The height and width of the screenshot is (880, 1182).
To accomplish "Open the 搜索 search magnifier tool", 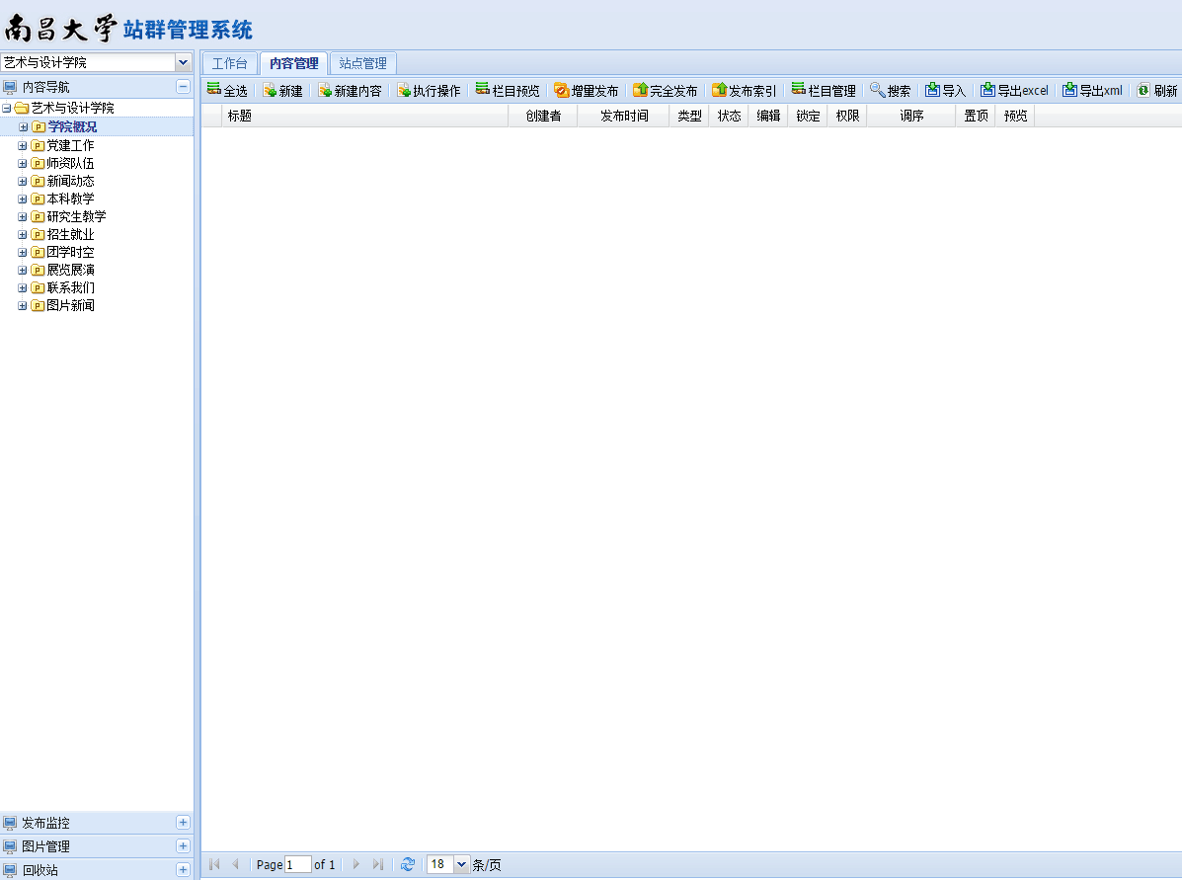I will click(877, 90).
